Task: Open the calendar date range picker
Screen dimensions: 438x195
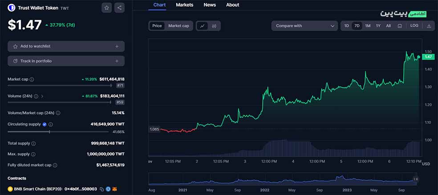Action: click(x=400, y=26)
